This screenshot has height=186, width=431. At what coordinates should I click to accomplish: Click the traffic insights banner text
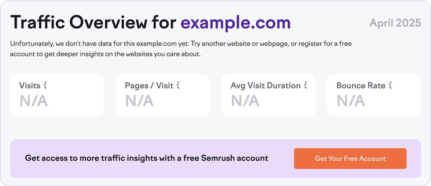(x=147, y=158)
